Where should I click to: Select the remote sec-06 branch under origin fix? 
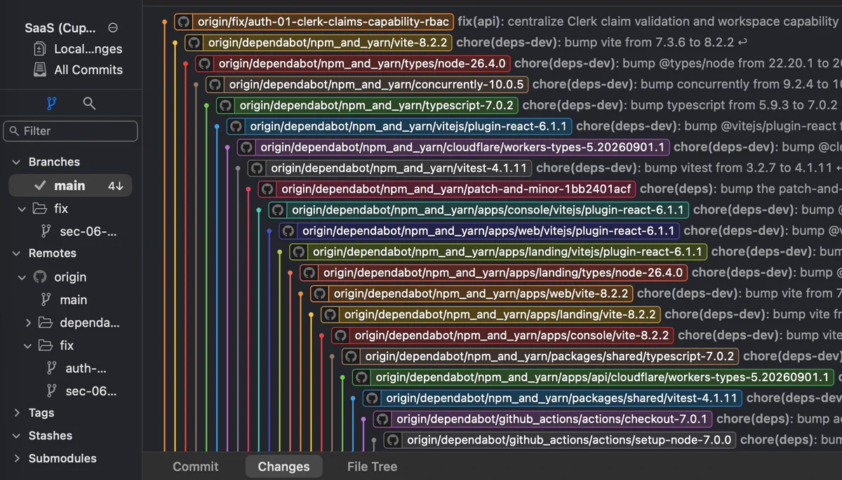[83, 391]
